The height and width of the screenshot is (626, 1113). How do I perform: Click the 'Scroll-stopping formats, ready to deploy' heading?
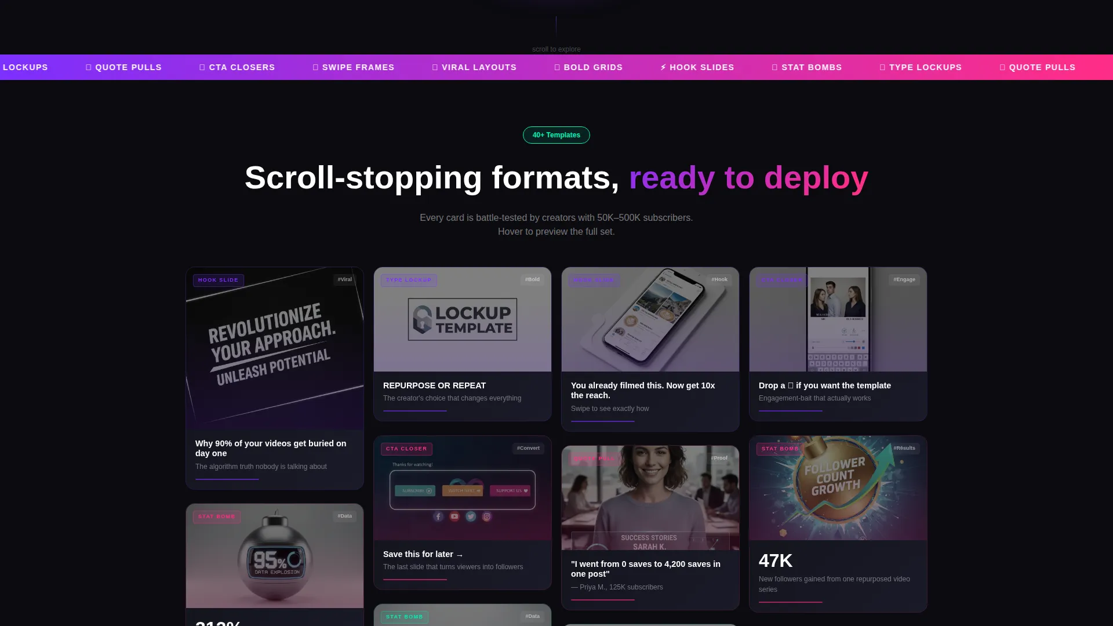[x=556, y=177]
